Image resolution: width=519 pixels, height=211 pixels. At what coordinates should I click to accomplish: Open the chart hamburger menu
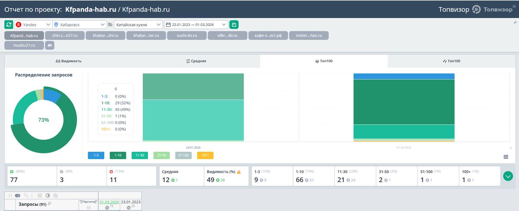[506, 157]
